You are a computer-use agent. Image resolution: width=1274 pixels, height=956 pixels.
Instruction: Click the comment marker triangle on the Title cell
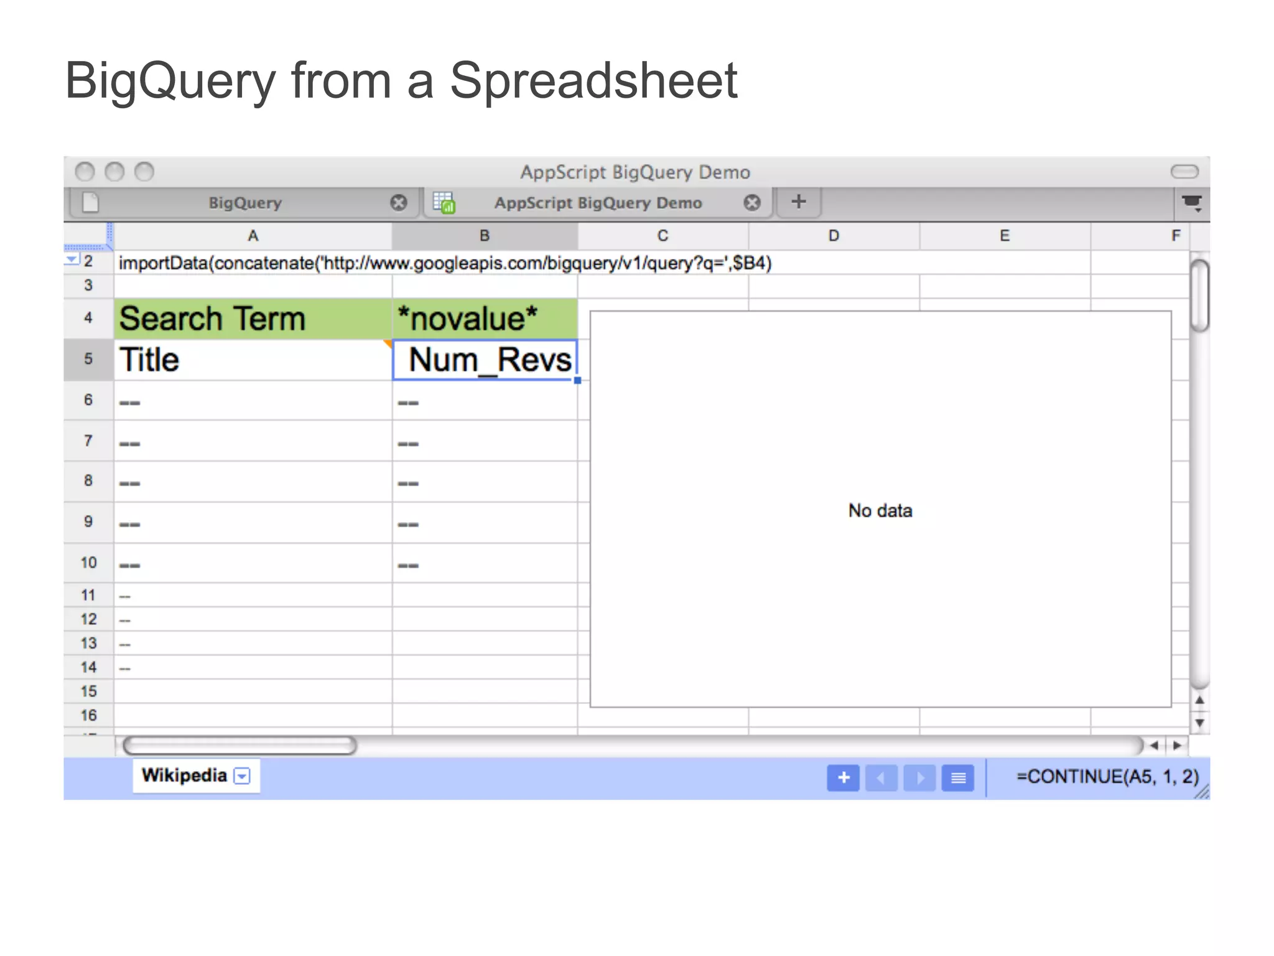tap(388, 344)
